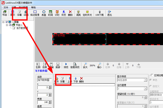Enable the 区域边框 checkbox
The image size is (163, 108).
(x=152, y=75)
